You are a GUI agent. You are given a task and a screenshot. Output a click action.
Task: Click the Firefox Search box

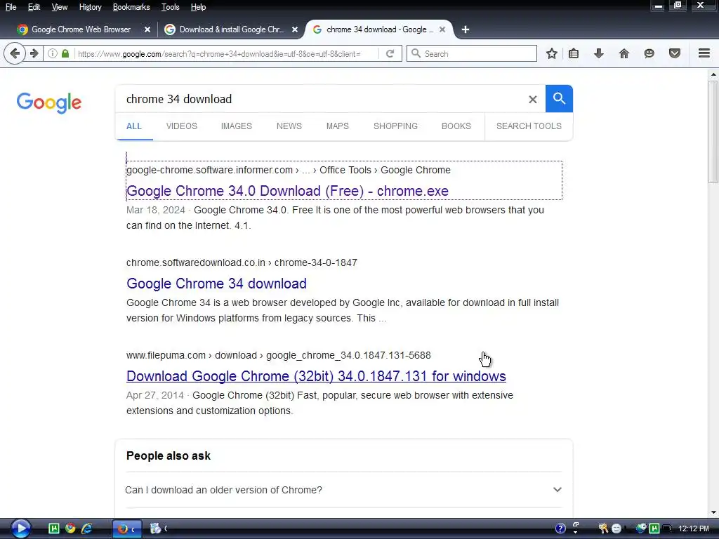(x=472, y=53)
